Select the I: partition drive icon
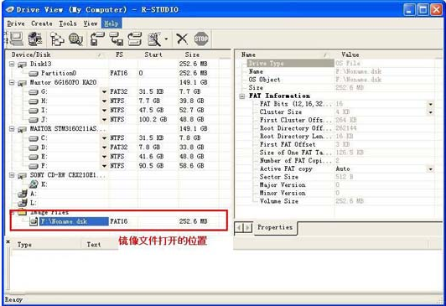 point(34,111)
